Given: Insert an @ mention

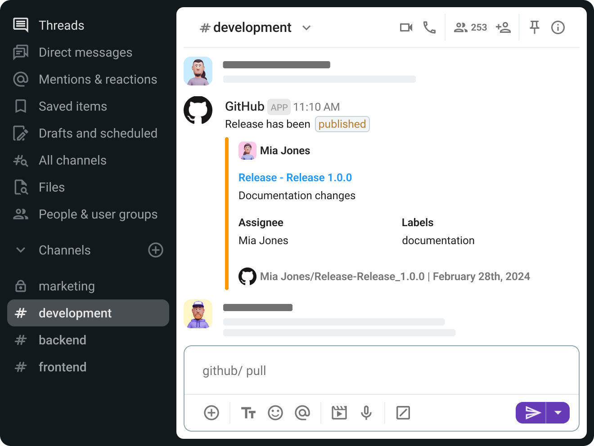Looking at the screenshot, I should [302, 413].
